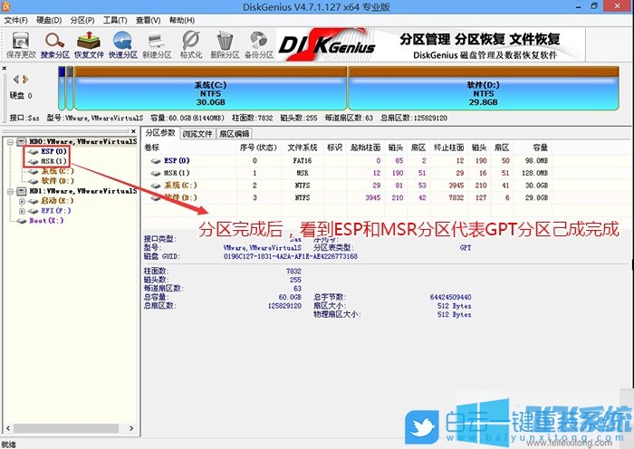Click the 64424509440 total bytes value
This screenshot has width=634, height=449.
pyautogui.click(x=450, y=298)
